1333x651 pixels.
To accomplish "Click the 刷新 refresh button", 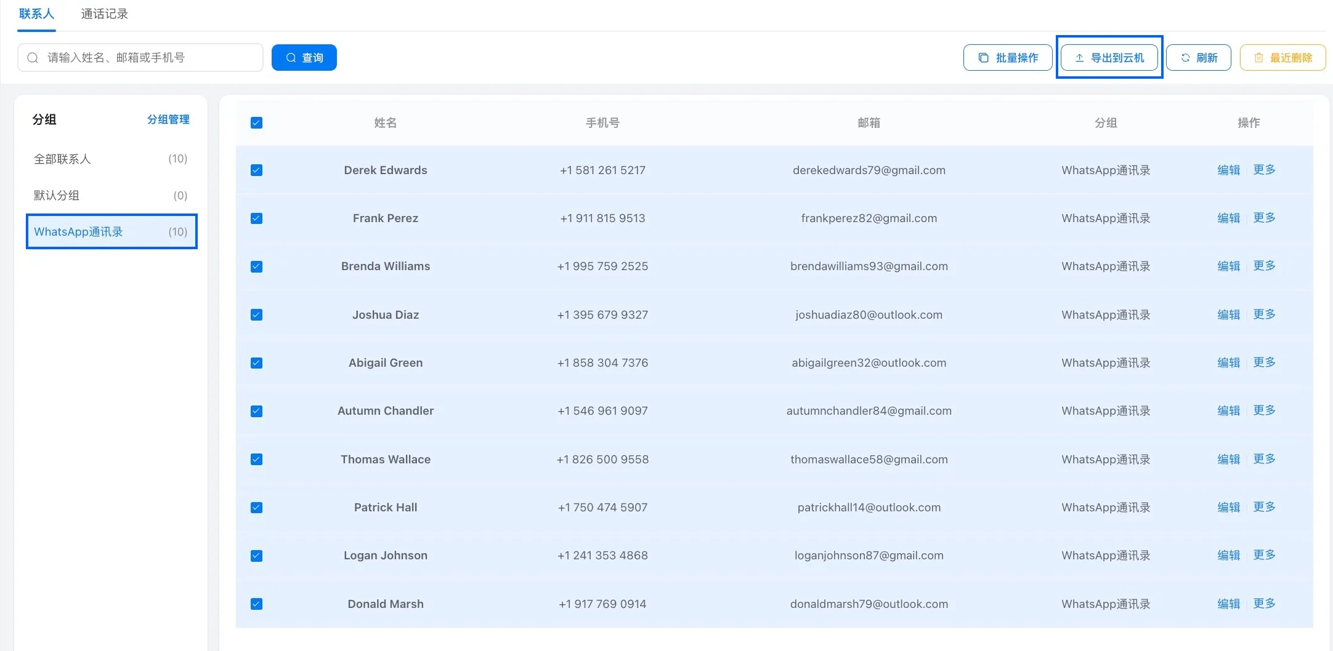I will (x=1199, y=58).
